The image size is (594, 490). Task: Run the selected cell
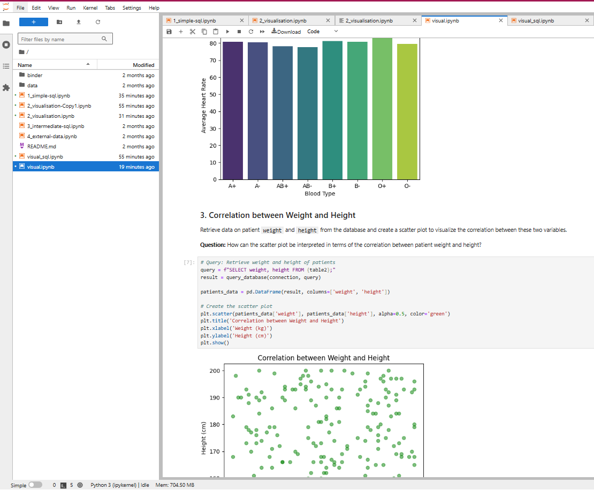coord(227,32)
